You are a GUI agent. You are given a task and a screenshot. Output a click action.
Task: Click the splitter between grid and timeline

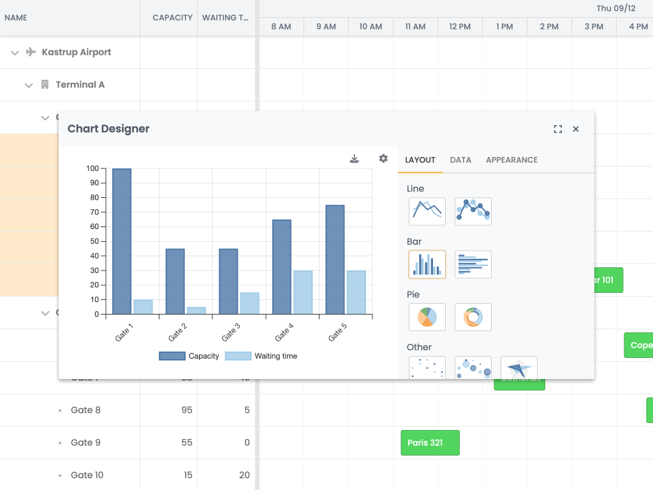click(x=258, y=56)
